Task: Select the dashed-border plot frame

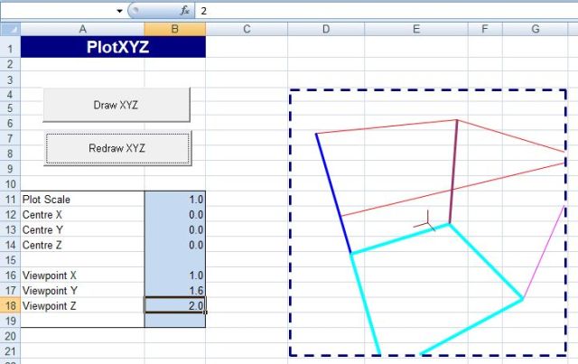Action: [x=290, y=226]
